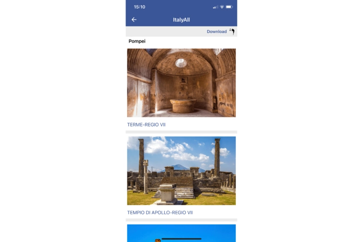Tap the gray Download toolbar strip

[181, 31]
